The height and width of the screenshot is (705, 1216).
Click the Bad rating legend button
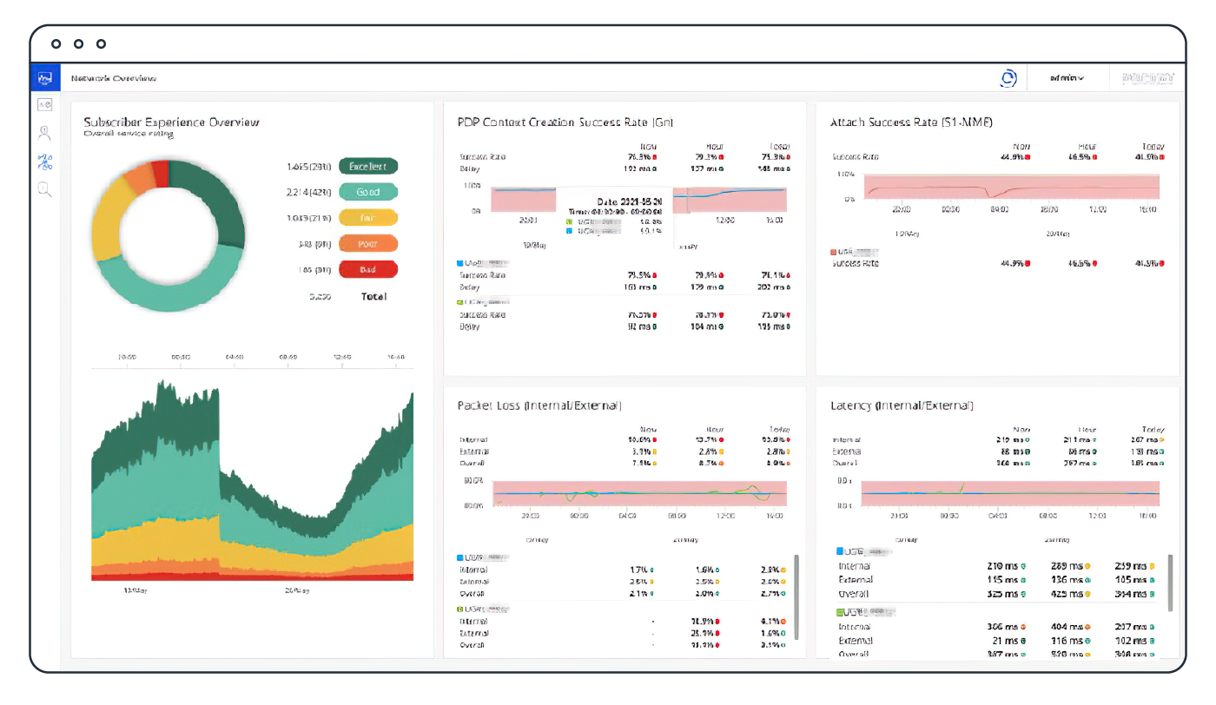pos(368,270)
